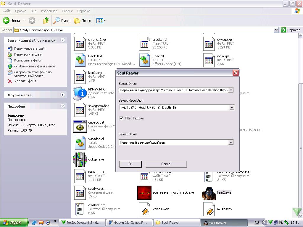Image resolution: width=303 pixels, height=227 pixels.
Task: Open the Файл menu
Action: (x=7, y=11)
